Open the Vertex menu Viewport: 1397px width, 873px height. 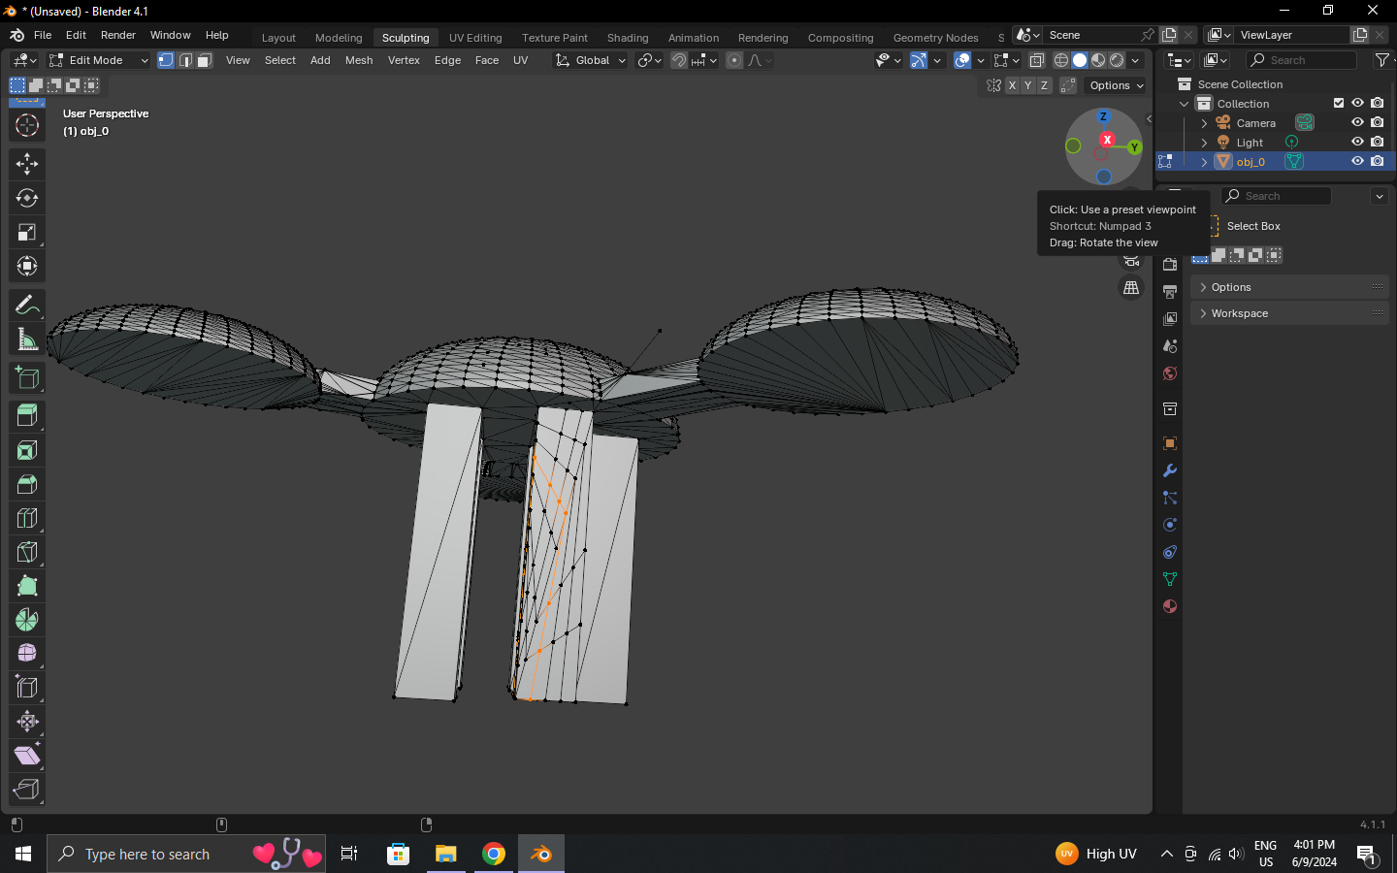coord(404,60)
